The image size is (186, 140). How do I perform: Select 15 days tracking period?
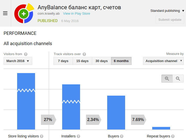tap(82, 61)
